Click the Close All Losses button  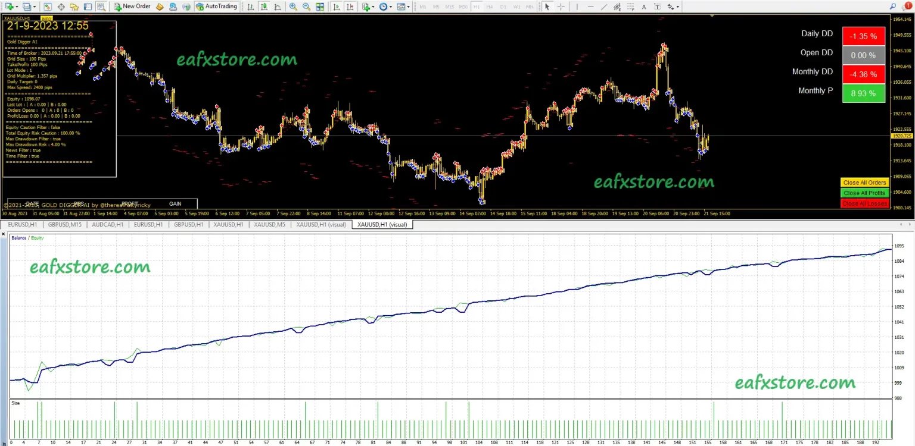(864, 203)
